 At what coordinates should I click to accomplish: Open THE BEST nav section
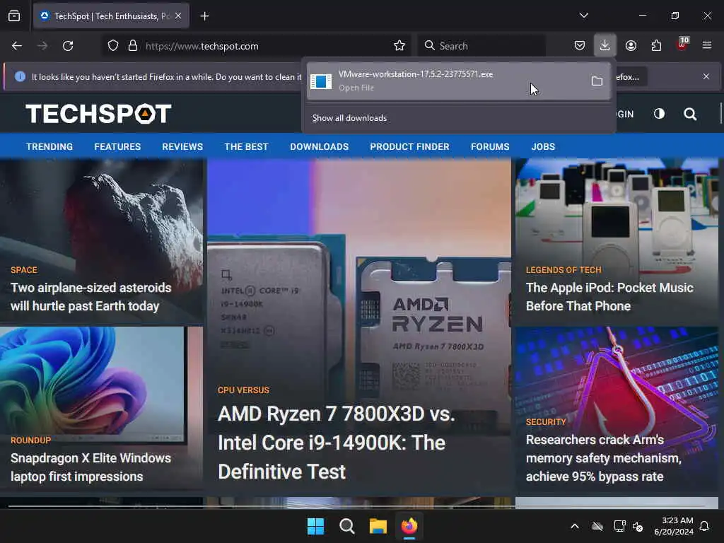[x=246, y=147]
